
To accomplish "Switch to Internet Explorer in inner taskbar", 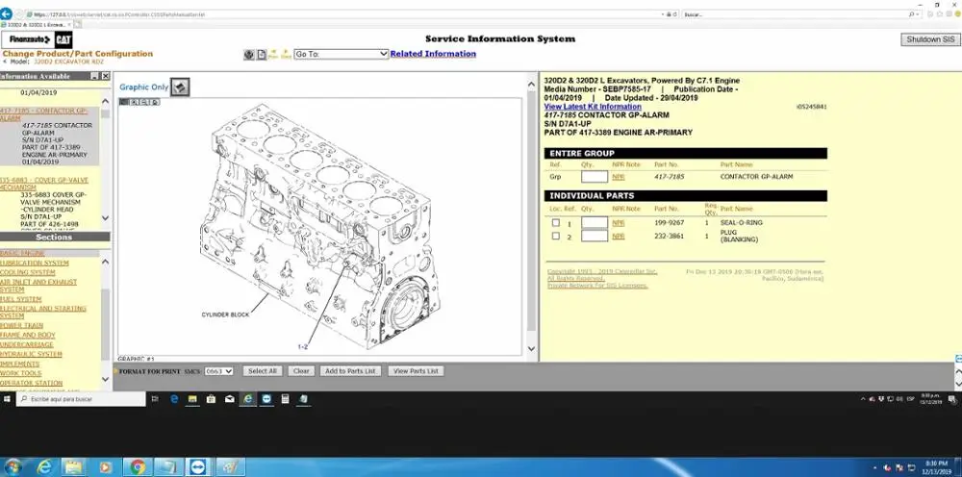I will click(x=248, y=399).
